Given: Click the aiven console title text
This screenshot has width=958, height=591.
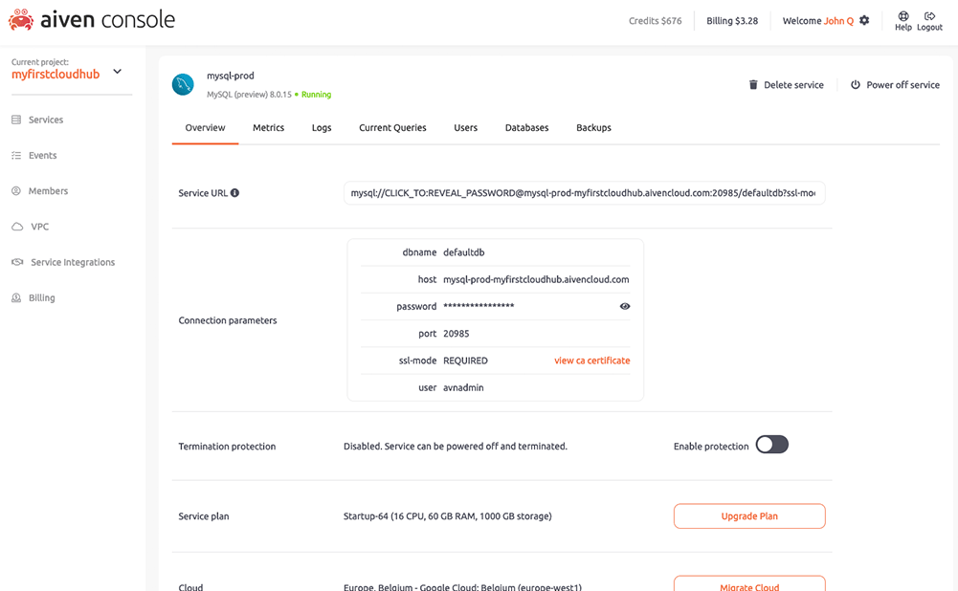Looking at the screenshot, I should point(107,19).
